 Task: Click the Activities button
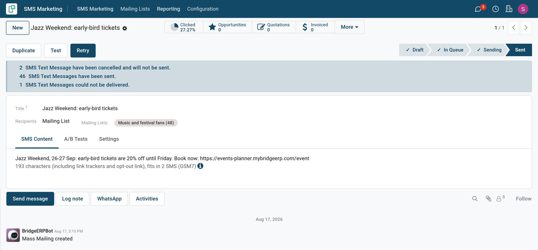[147, 199]
